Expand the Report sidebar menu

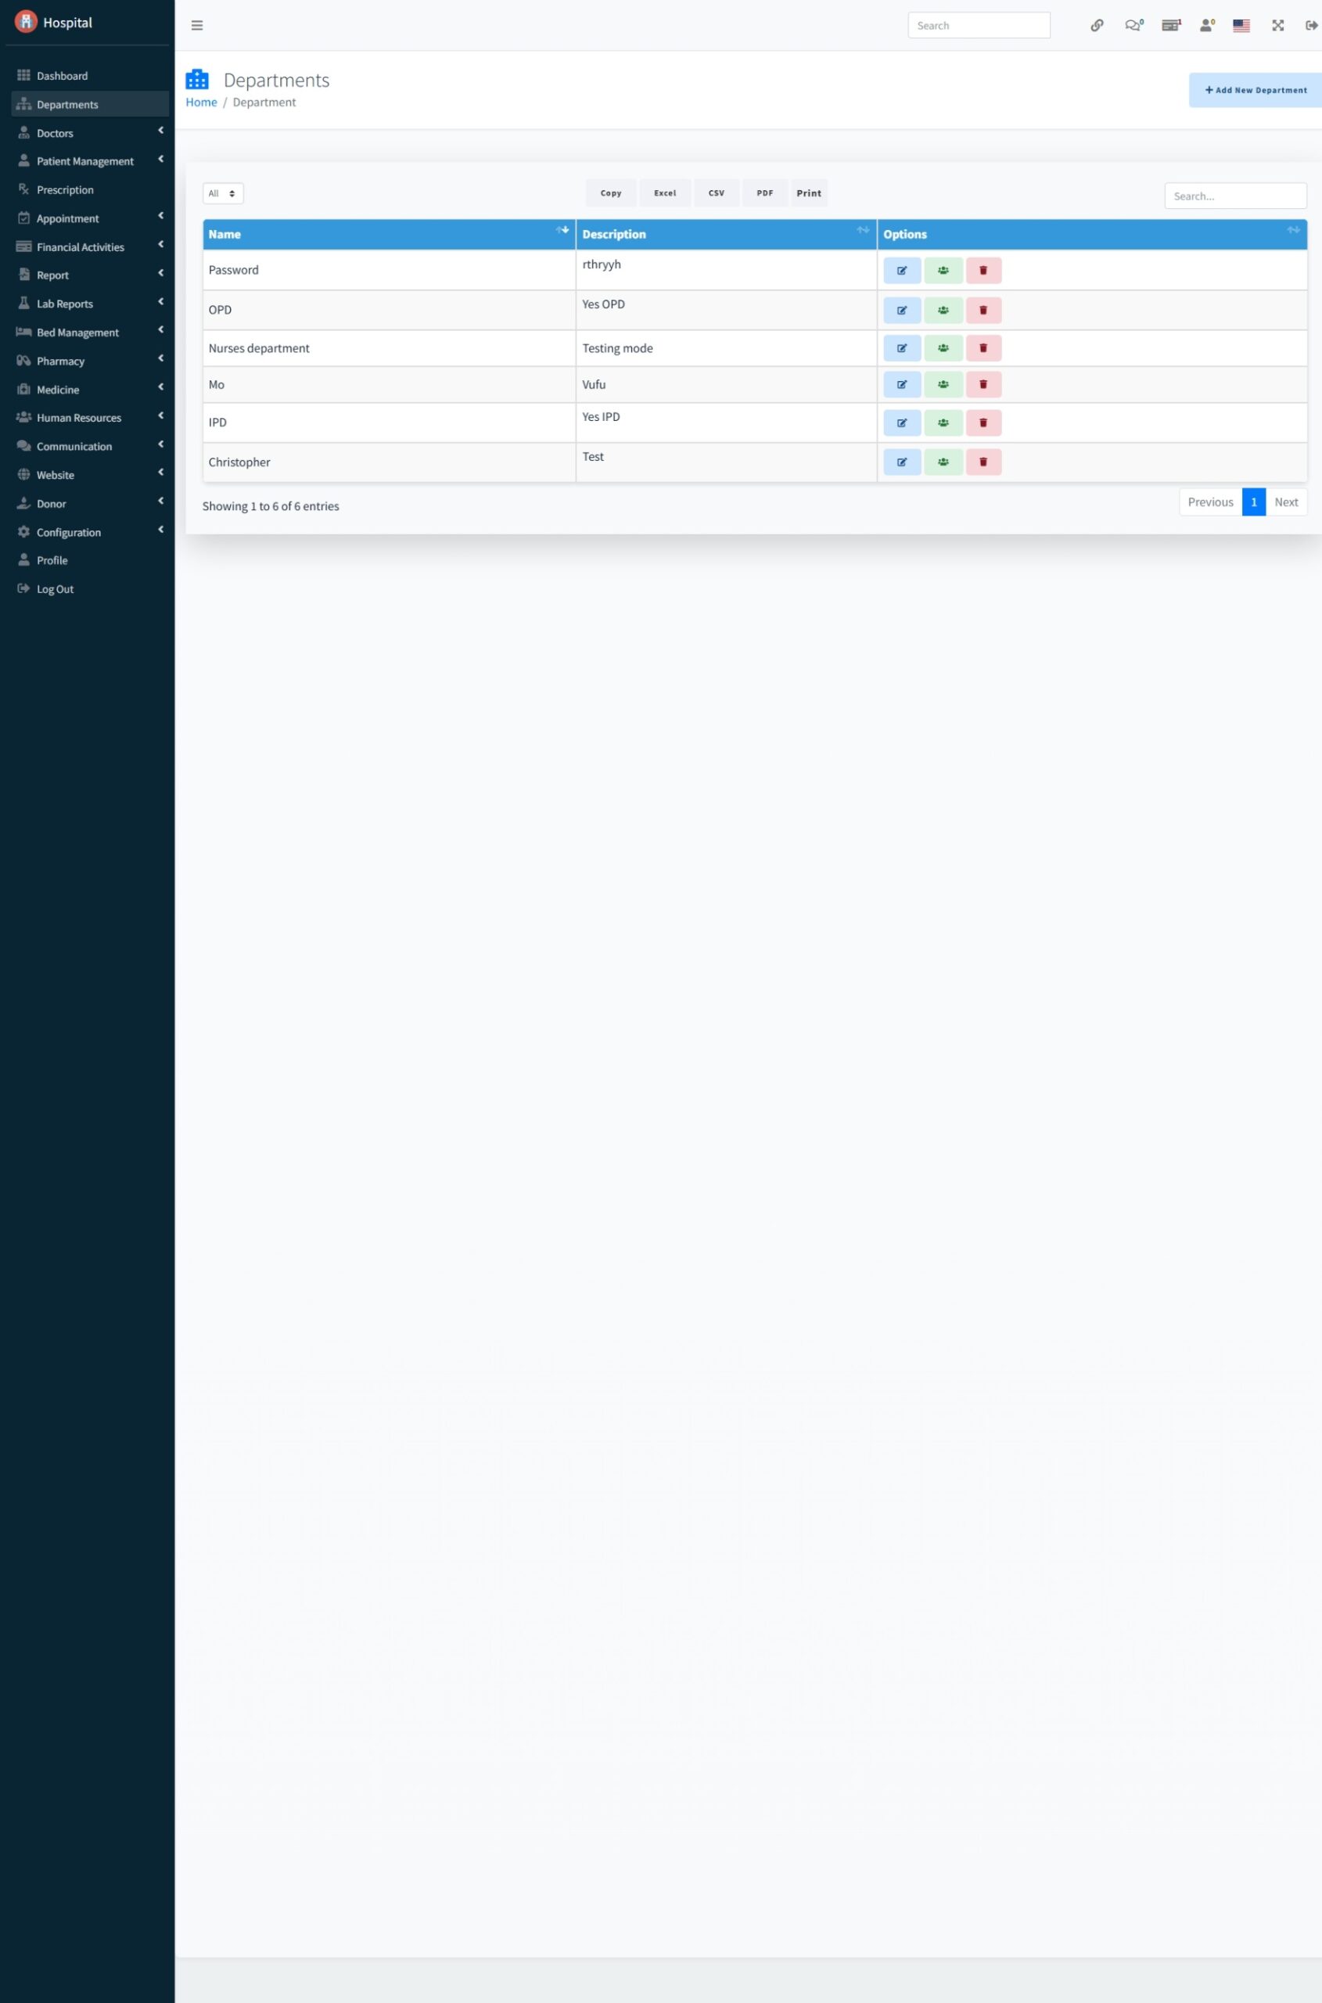90,275
